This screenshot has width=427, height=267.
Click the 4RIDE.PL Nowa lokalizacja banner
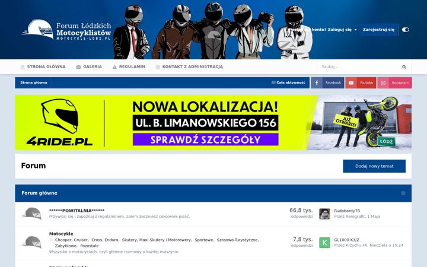tap(213, 123)
